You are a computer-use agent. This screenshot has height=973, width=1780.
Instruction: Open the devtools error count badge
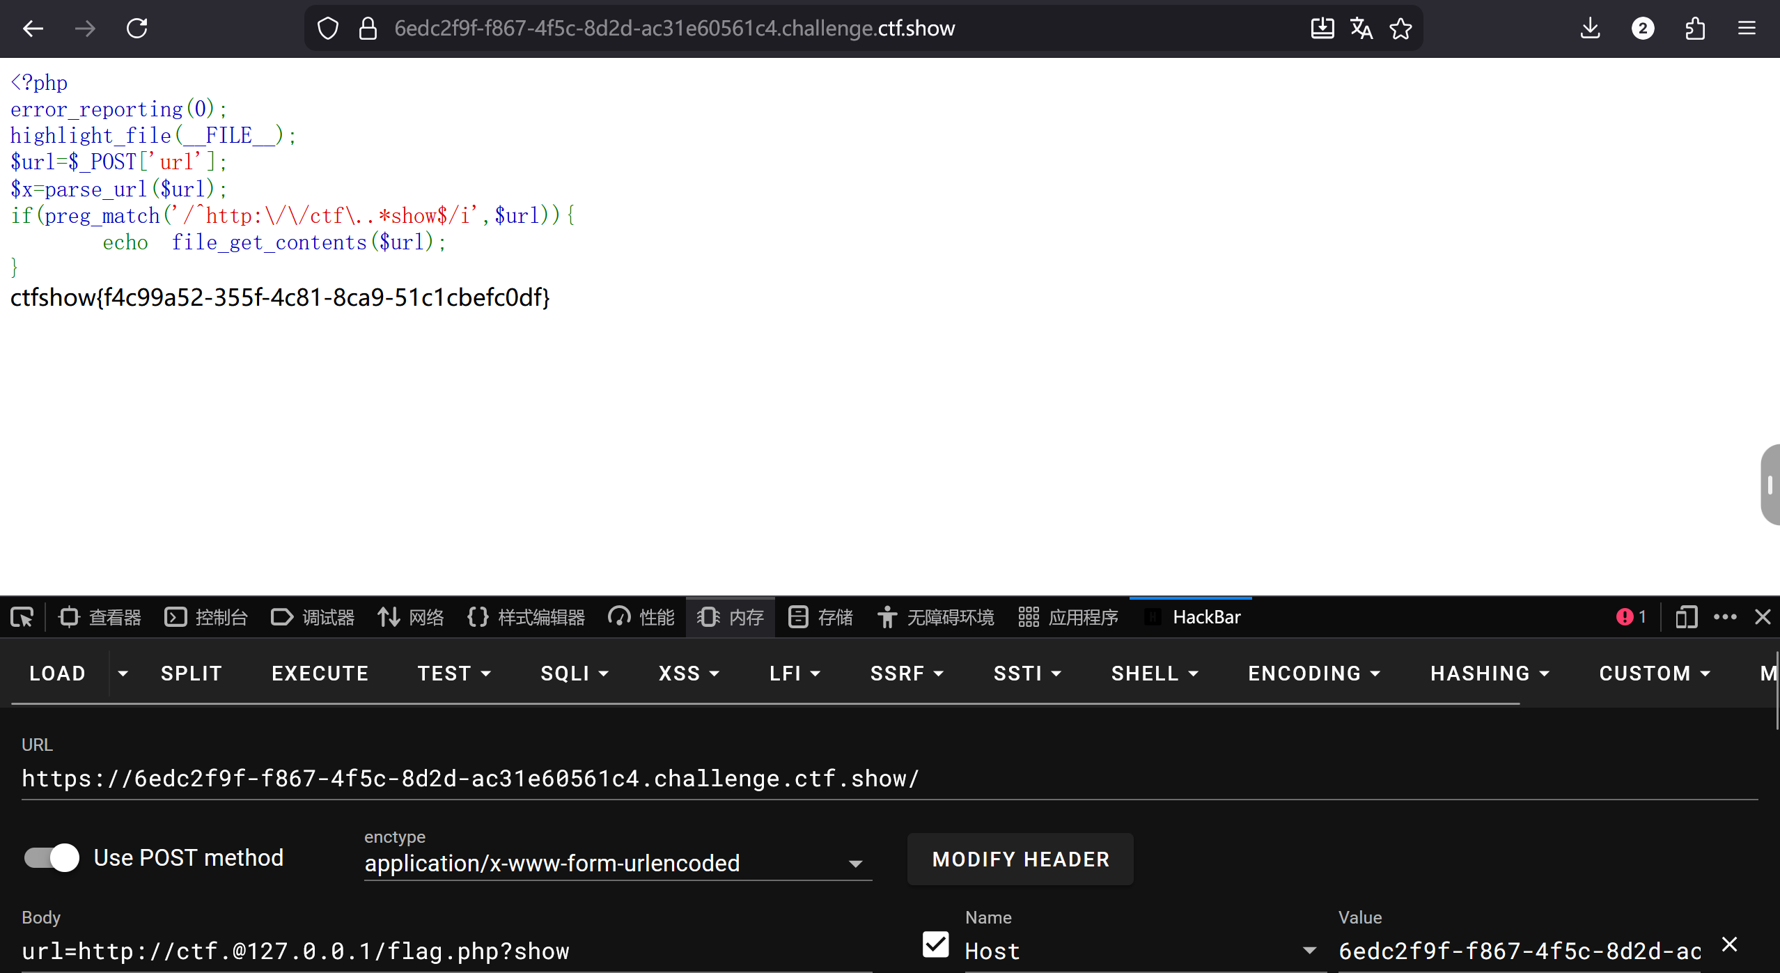point(1631,617)
